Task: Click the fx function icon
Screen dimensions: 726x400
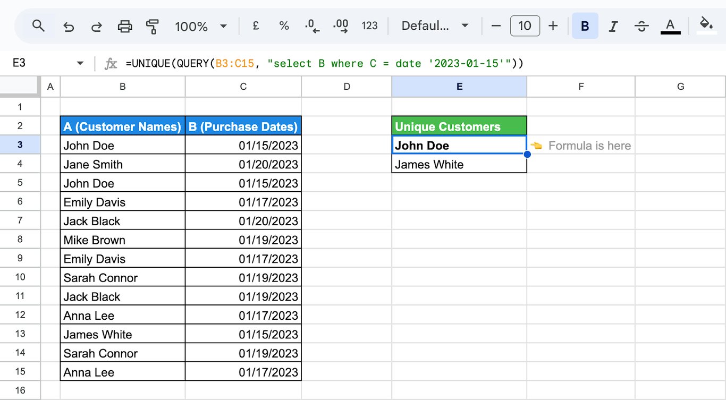Action: 111,64
